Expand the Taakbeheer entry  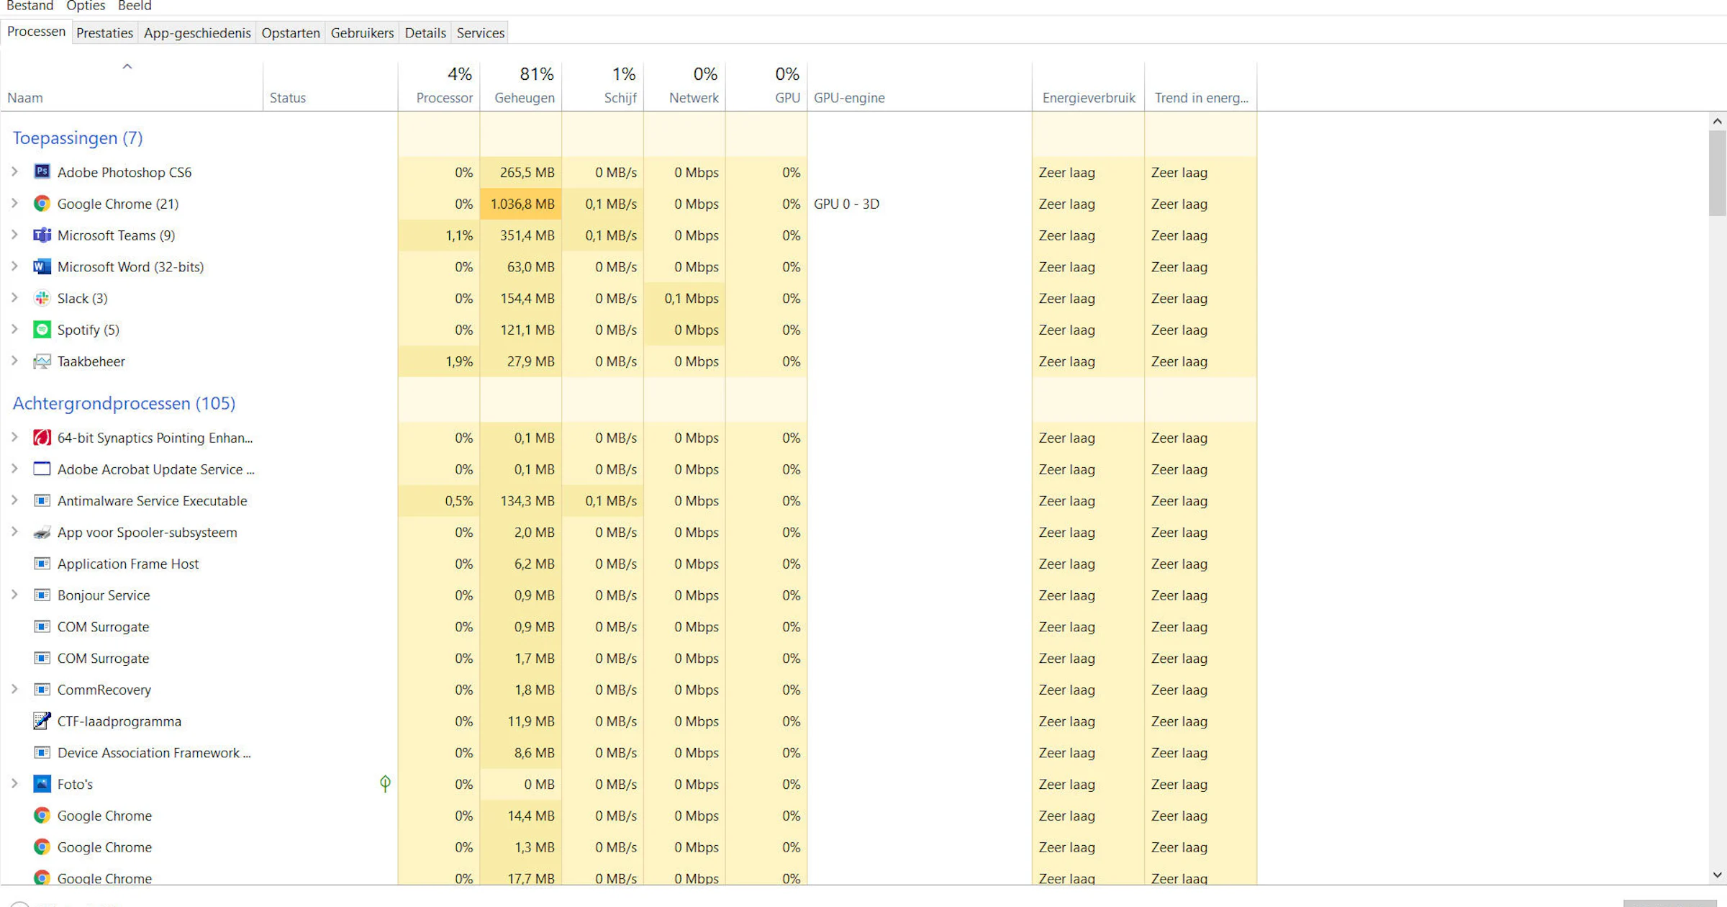14,361
